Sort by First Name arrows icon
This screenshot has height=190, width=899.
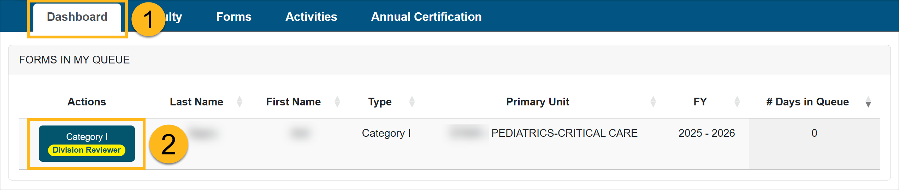[x=337, y=102]
